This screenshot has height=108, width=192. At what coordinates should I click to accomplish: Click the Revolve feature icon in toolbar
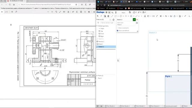108,16
